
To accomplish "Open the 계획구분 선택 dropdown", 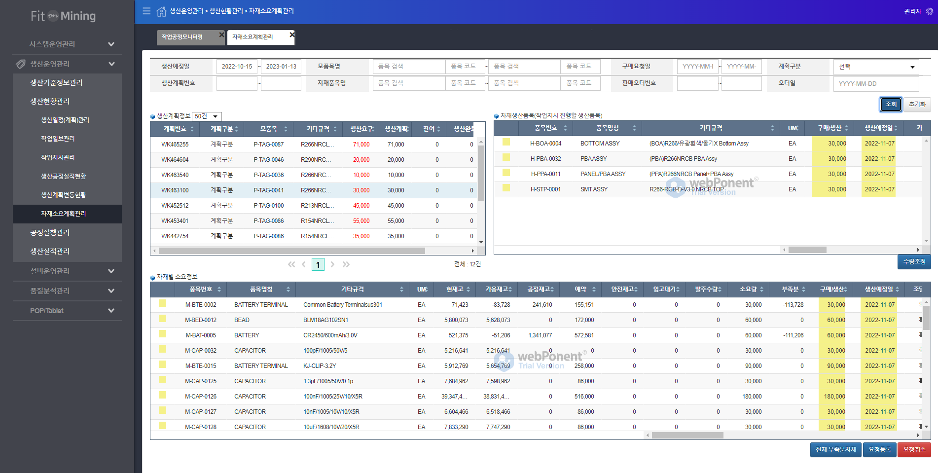I will [x=876, y=67].
